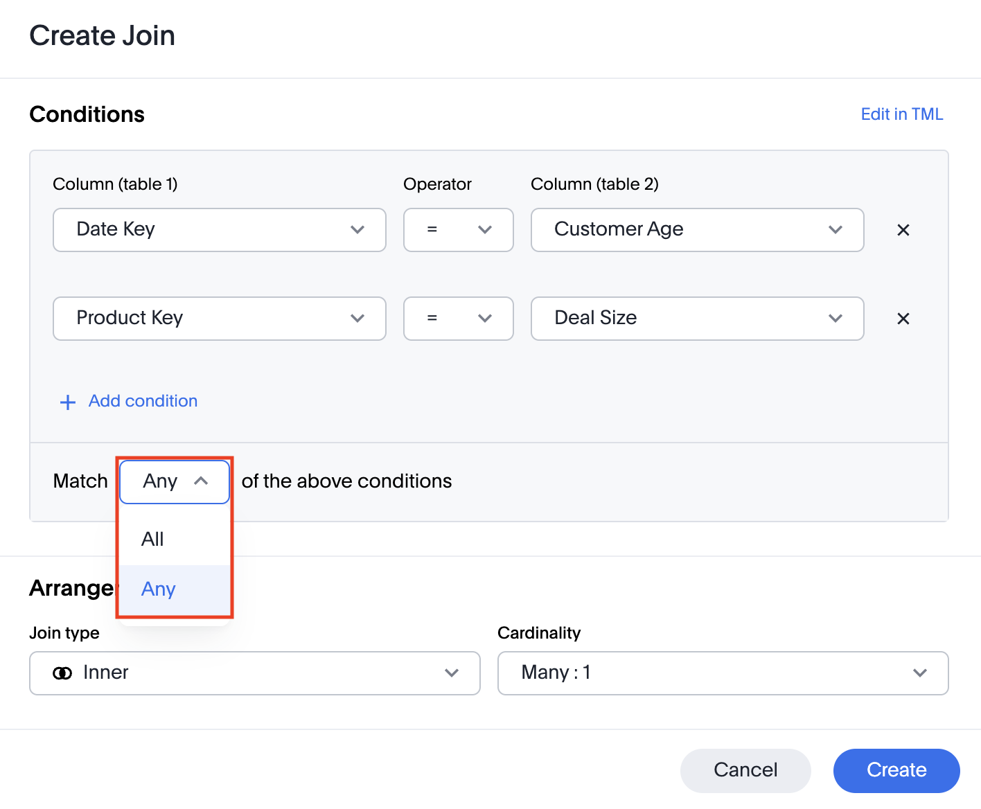
Task: Click the Add condition link
Action: 143,401
